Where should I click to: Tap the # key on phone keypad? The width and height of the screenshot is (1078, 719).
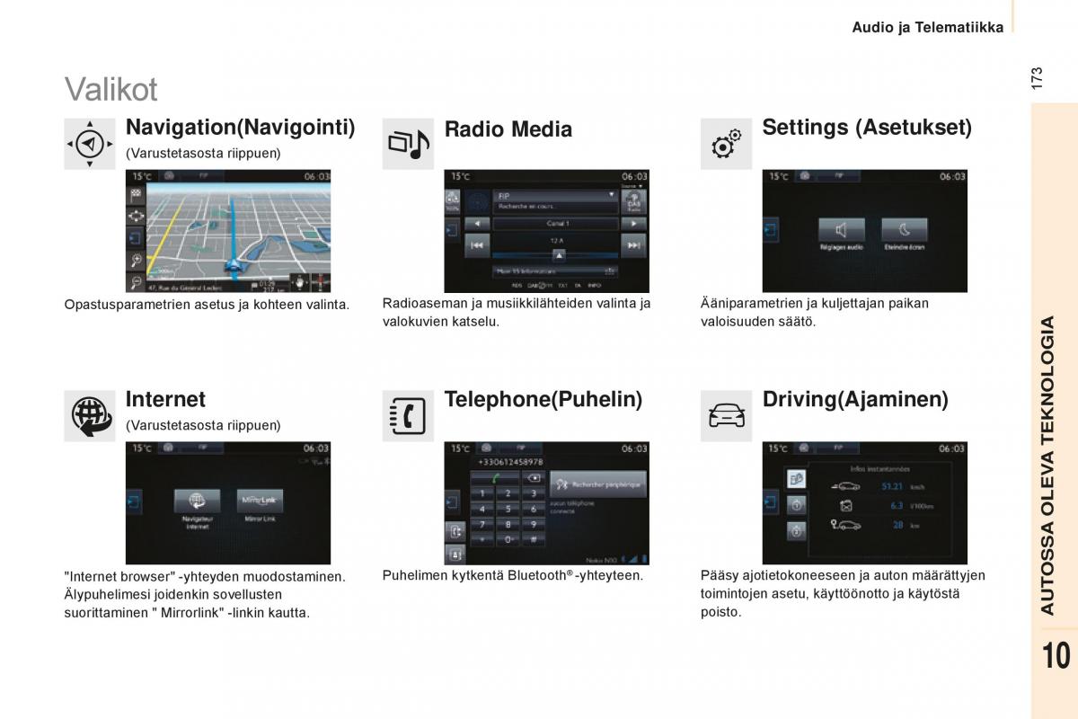click(534, 538)
